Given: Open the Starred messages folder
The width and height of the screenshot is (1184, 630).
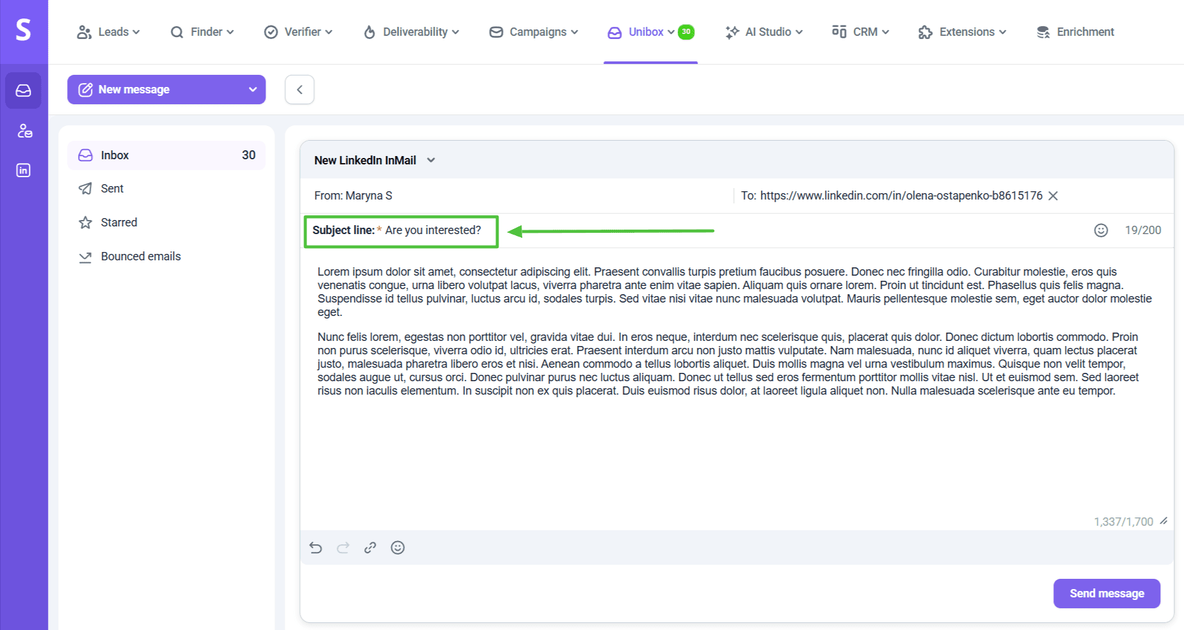Looking at the screenshot, I should (118, 223).
